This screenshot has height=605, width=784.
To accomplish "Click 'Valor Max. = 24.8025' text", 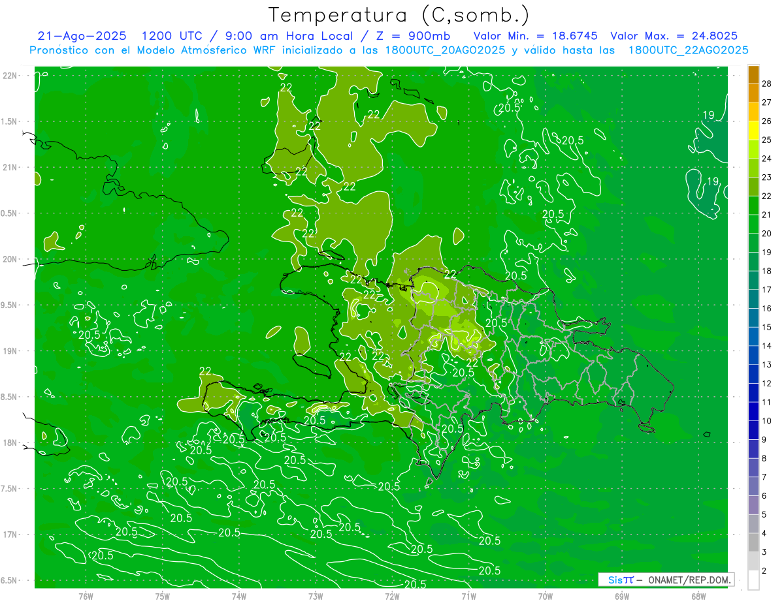I will 674,37.
